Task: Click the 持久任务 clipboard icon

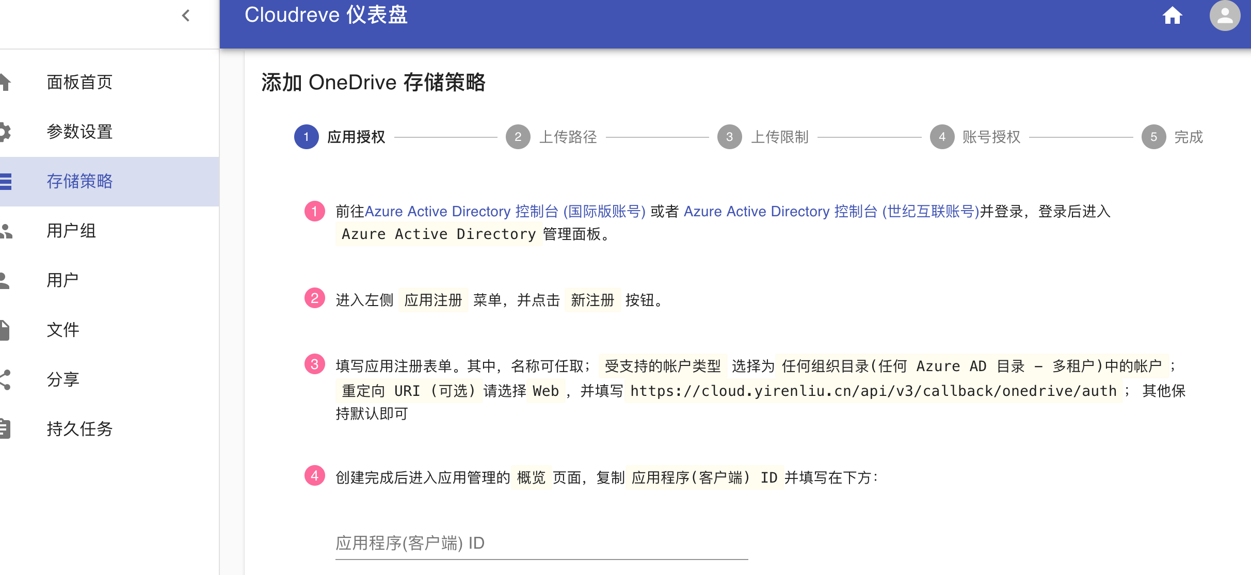Action: [x=5, y=429]
